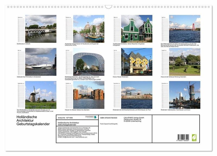Click the Artikel-Nr. 1971999 field

pos(66,118)
